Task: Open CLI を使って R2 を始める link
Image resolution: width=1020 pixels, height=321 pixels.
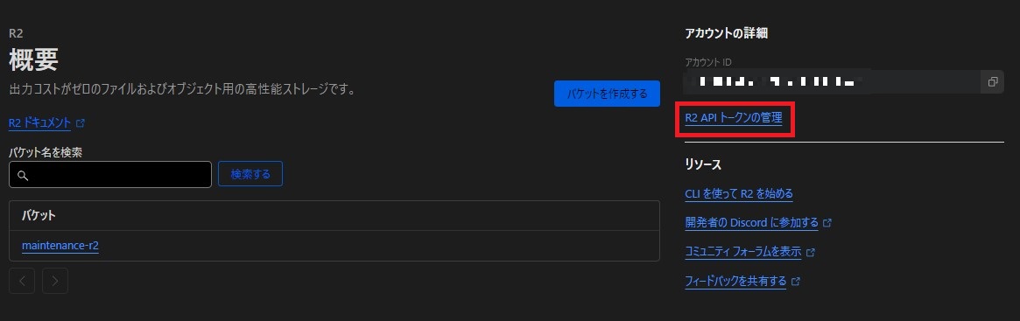Action: pos(739,193)
